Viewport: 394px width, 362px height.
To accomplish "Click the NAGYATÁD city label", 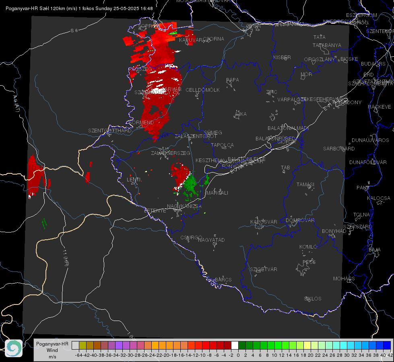I will [211, 240].
